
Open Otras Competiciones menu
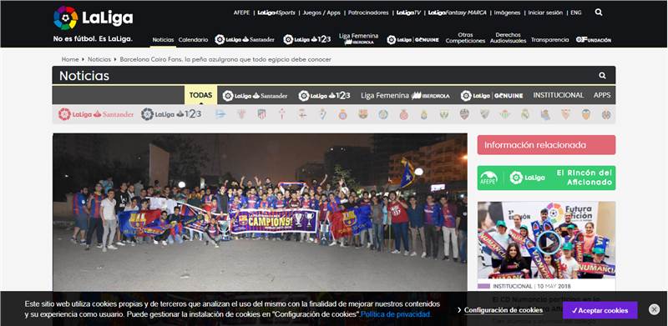(x=465, y=38)
